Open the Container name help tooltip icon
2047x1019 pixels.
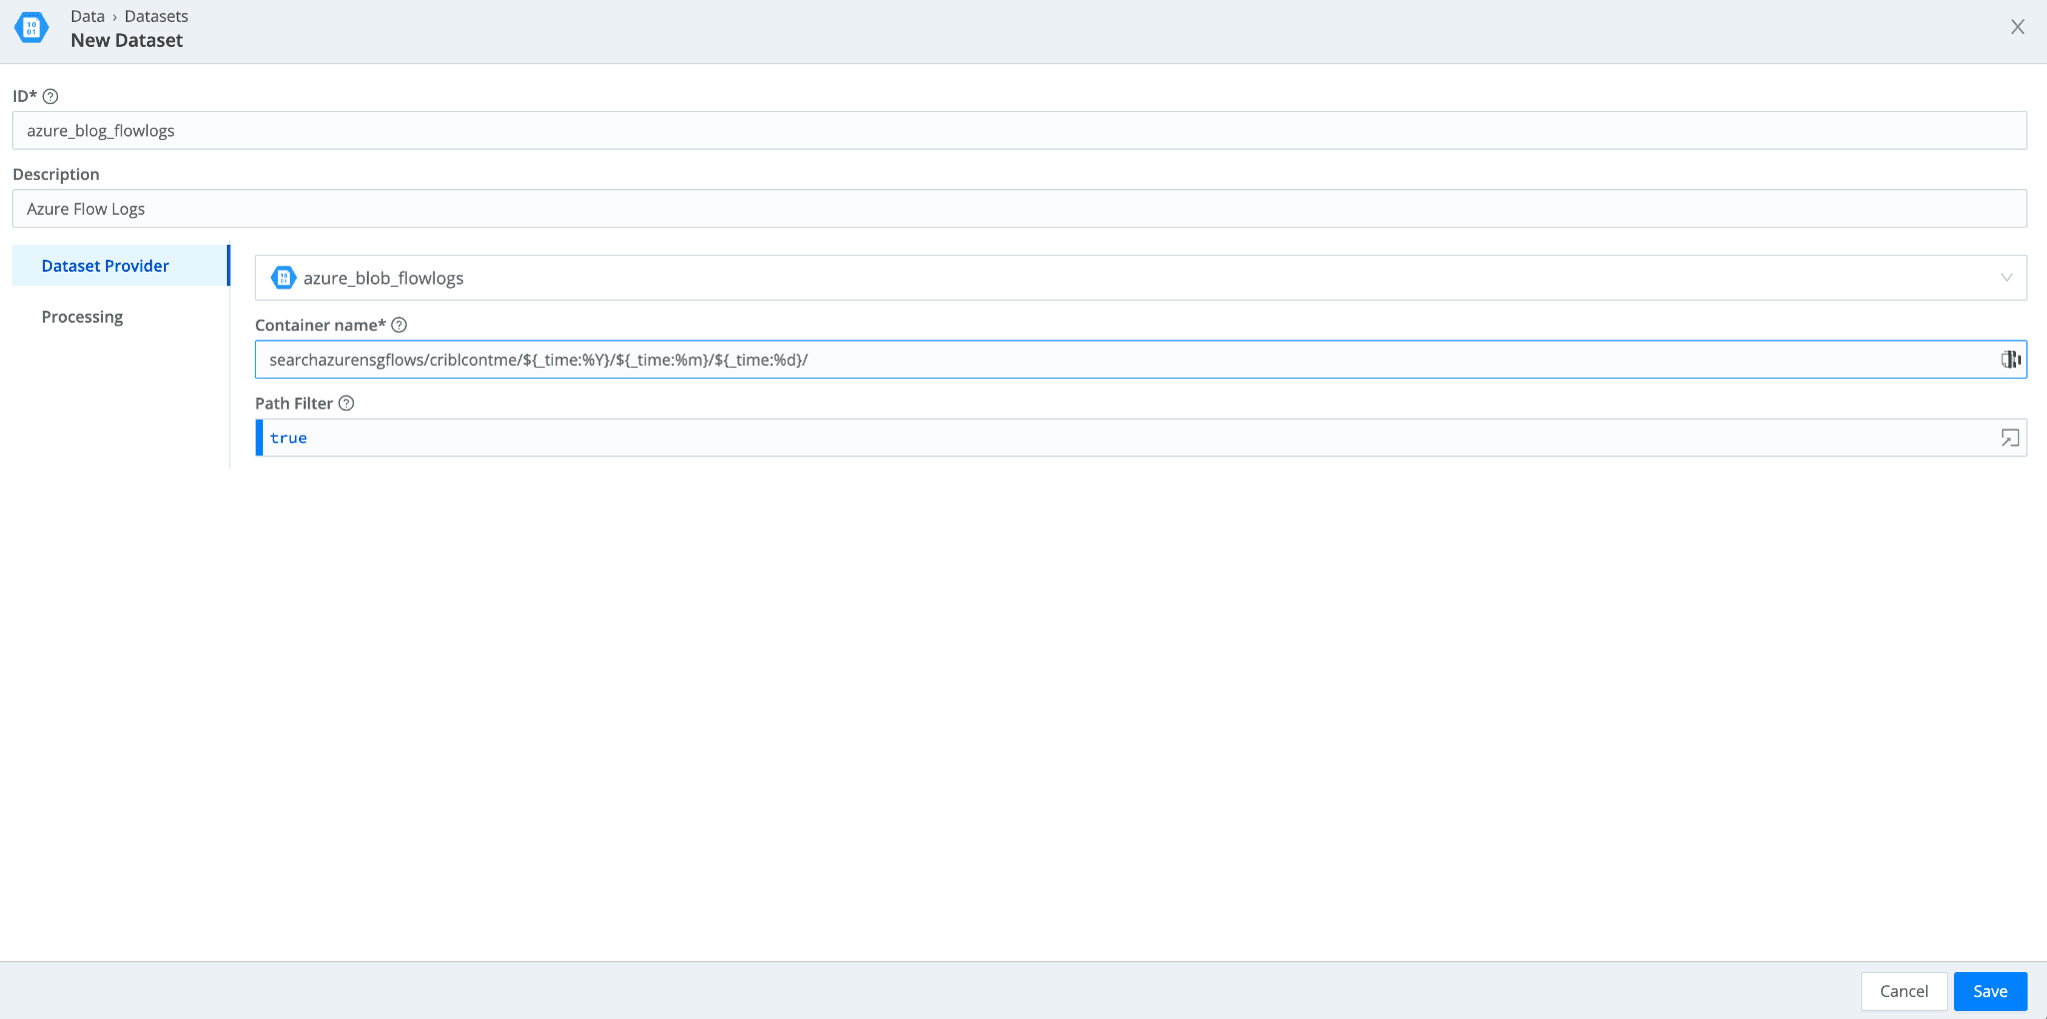(399, 325)
